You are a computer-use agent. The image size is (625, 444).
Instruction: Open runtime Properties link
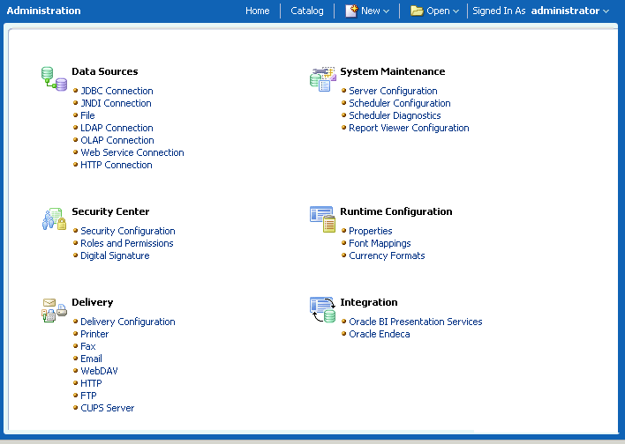point(371,231)
